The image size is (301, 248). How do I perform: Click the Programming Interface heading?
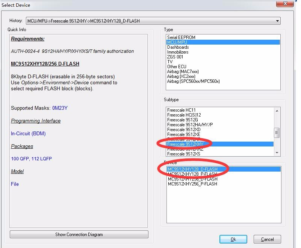pyautogui.click(x=36, y=121)
